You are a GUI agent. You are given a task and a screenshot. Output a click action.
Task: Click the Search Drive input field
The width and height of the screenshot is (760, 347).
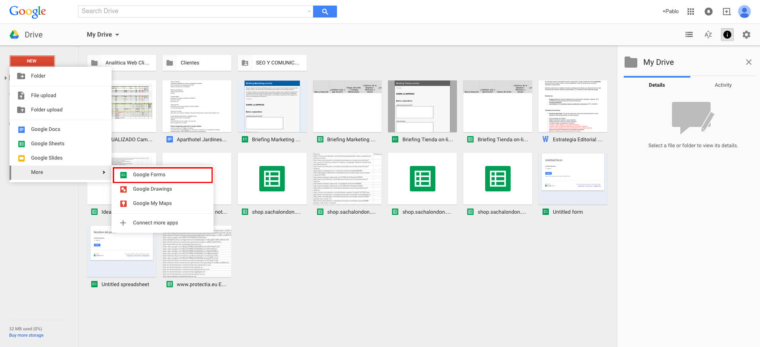pyautogui.click(x=193, y=12)
